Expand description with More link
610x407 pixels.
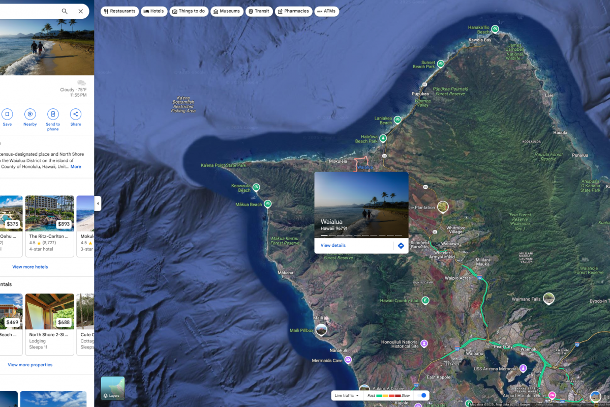point(76,167)
